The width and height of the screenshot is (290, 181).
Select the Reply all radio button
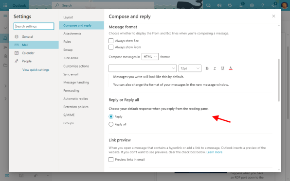[111, 124]
